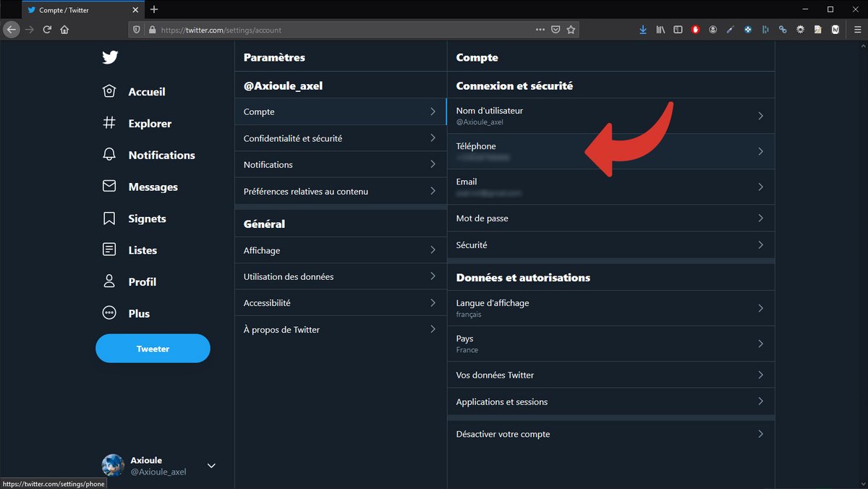The height and width of the screenshot is (489, 868).
Task: Click Listes navigation link
Action: click(142, 250)
